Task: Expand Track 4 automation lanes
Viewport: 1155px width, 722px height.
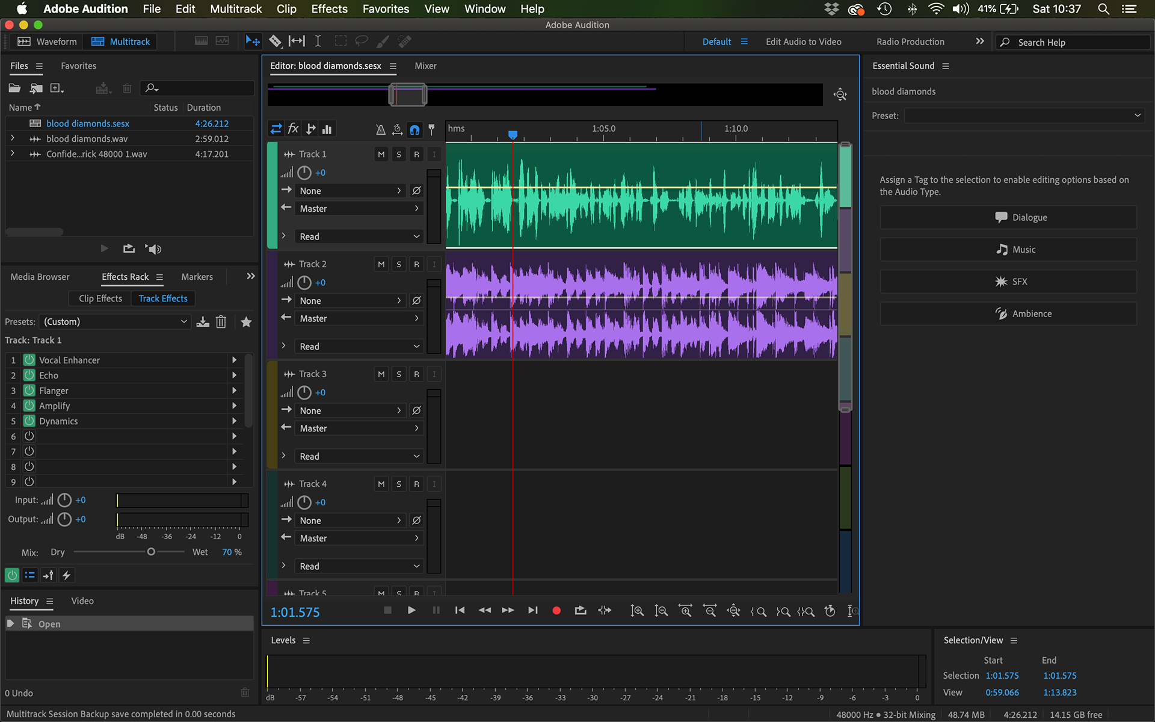Action: tap(283, 566)
